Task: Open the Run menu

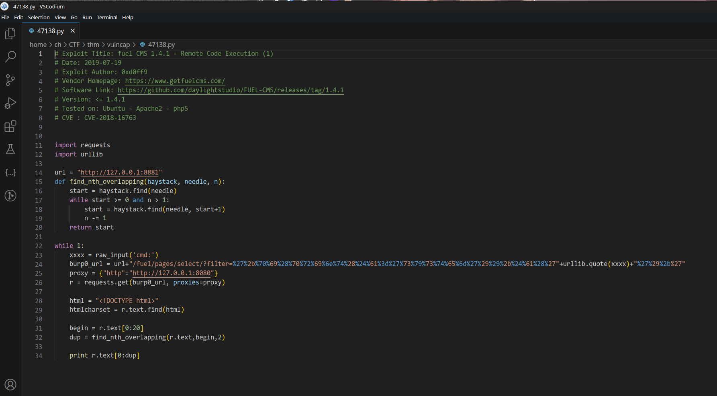Action: pyautogui.click(x=87, y=17)
